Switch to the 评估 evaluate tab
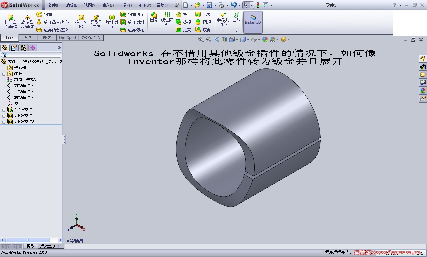 click(47, 38)
